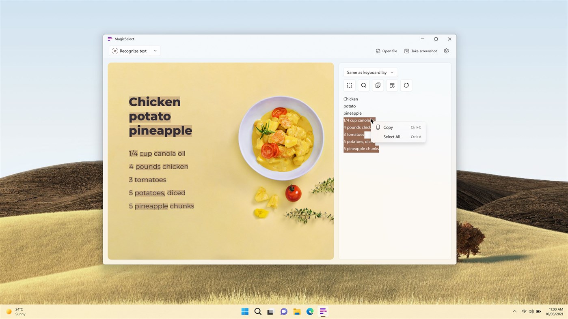Open File Explorer from the taskbar

296,311
